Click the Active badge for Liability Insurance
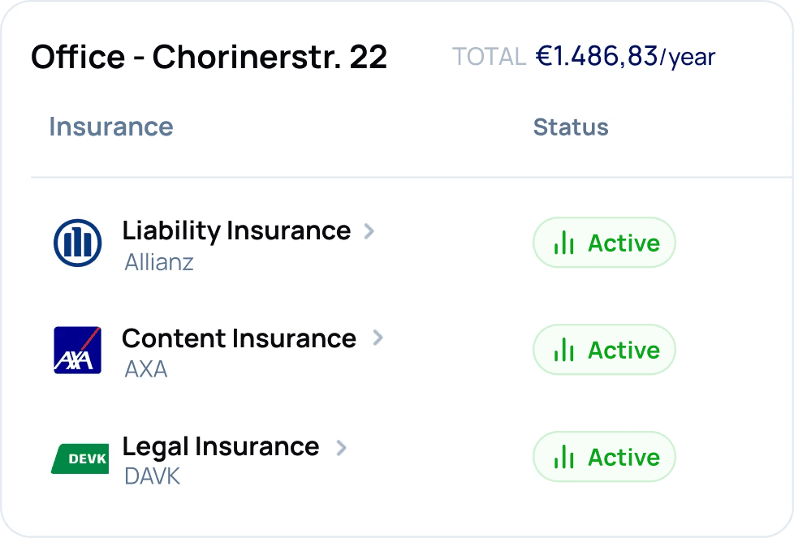 pyautogui.click(x=604, y=243)
